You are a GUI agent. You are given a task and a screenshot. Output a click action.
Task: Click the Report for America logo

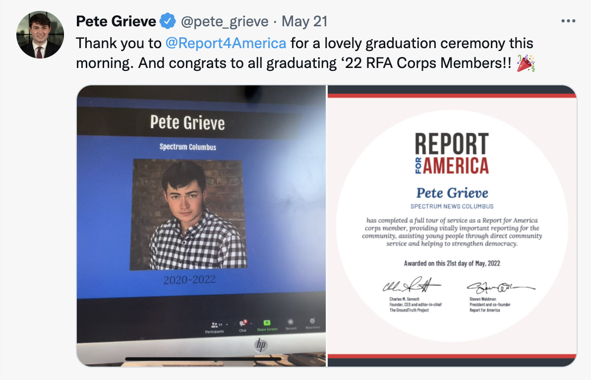pos(452,153)
